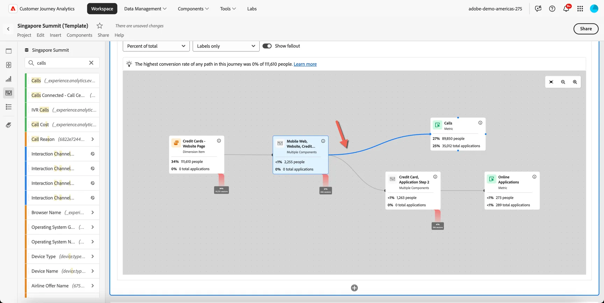The height and width of the screenshot is (303, 604).
Task: Clear the calls search text
Action: (91, 63)
